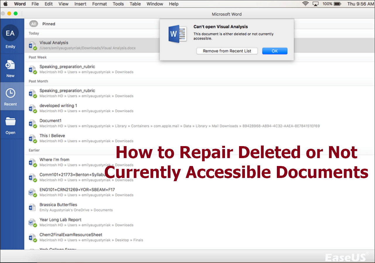Select the developed writing 1 file icon
The width and height of the screenshot is (375, 263).
coord(32,108)
